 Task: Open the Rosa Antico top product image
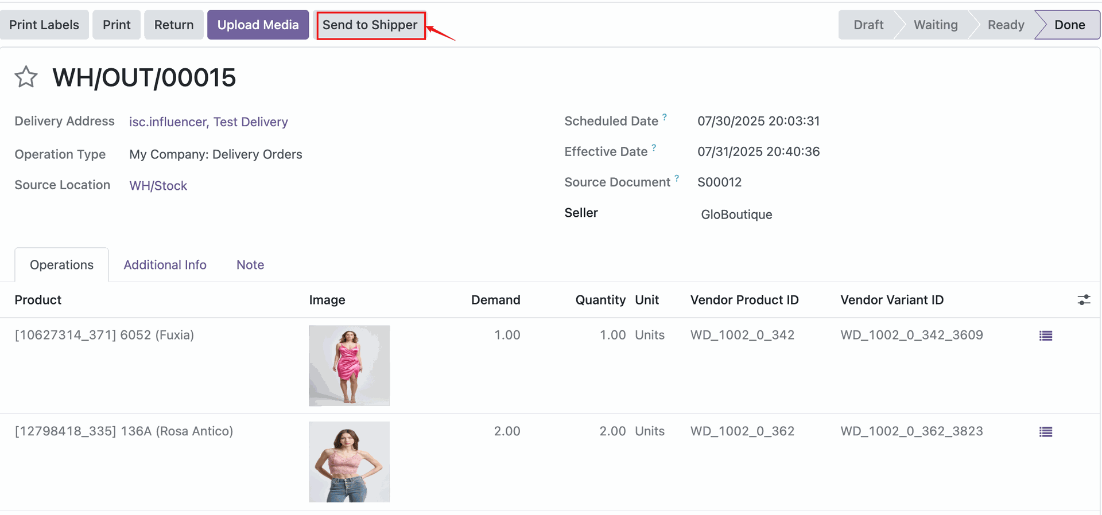pyautogui.click(x=349, y=462)
